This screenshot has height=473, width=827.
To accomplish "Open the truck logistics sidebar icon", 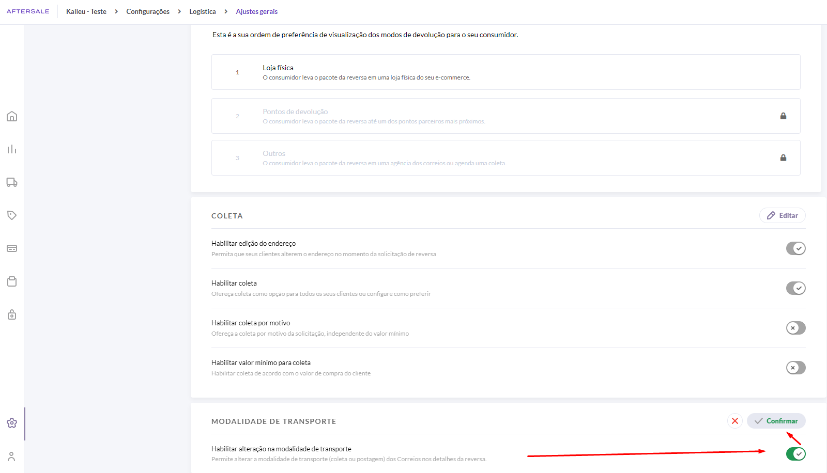I will click(x=12, y=182).
